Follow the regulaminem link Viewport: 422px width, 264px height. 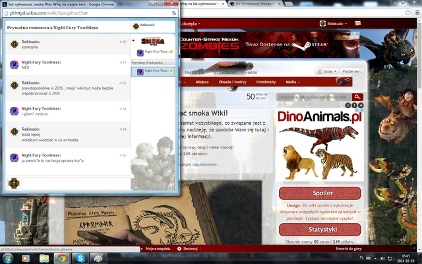click(x=204, y=164)
